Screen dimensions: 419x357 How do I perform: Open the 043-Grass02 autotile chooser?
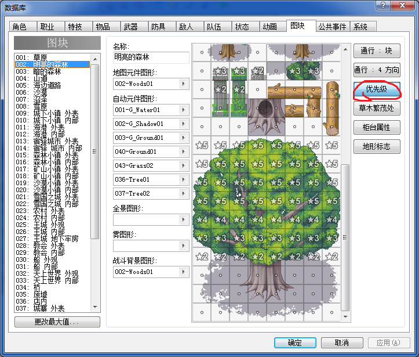183,165
